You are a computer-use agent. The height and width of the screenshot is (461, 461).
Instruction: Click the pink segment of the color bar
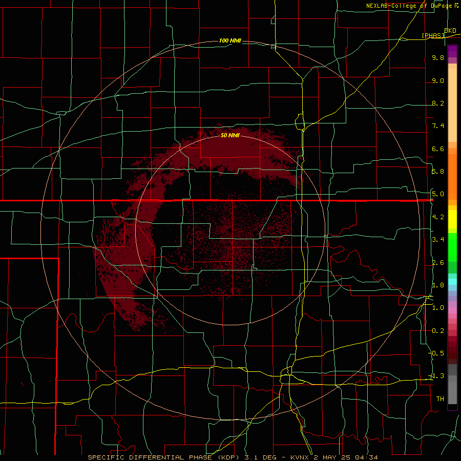452,310
